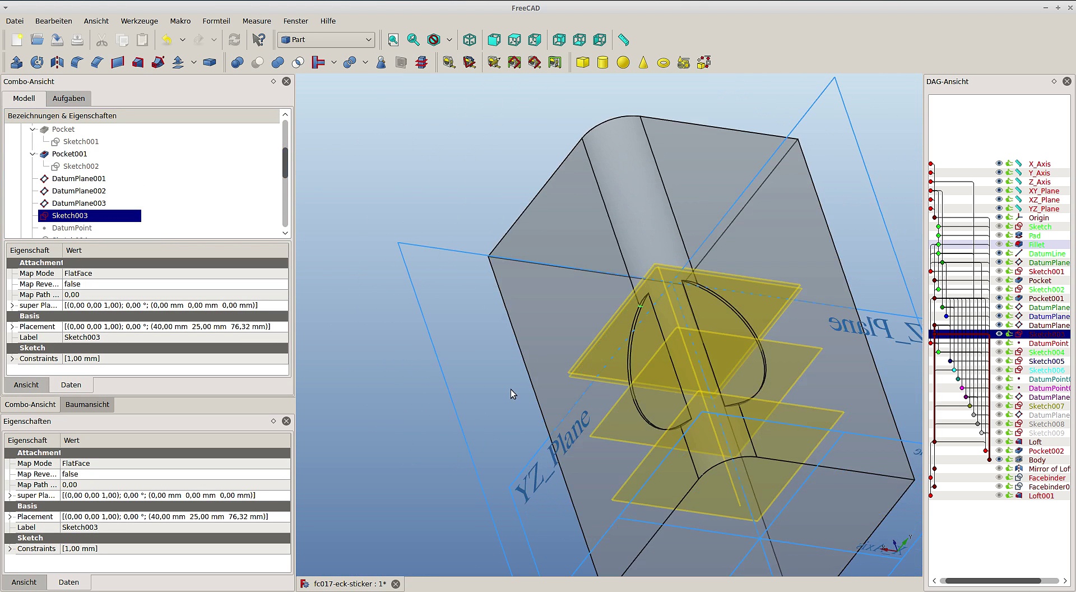Collapse the Pocket001 tree node

33,154
